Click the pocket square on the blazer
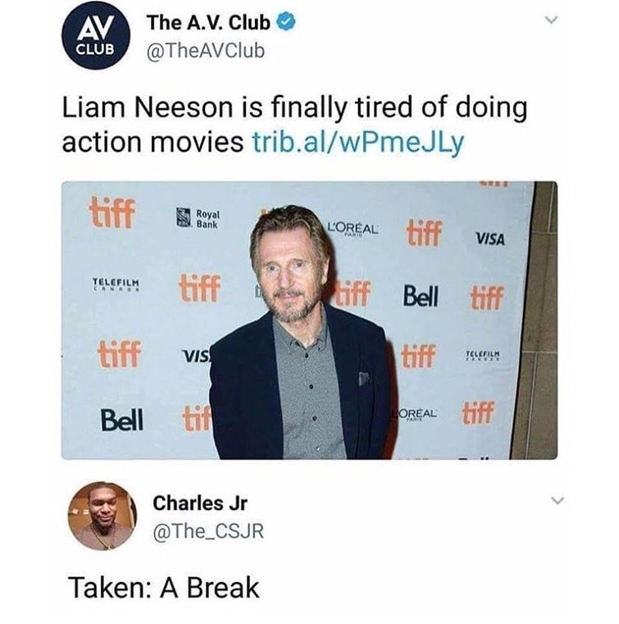The width and height of the screenshot is (619, 624). (364, 378)
